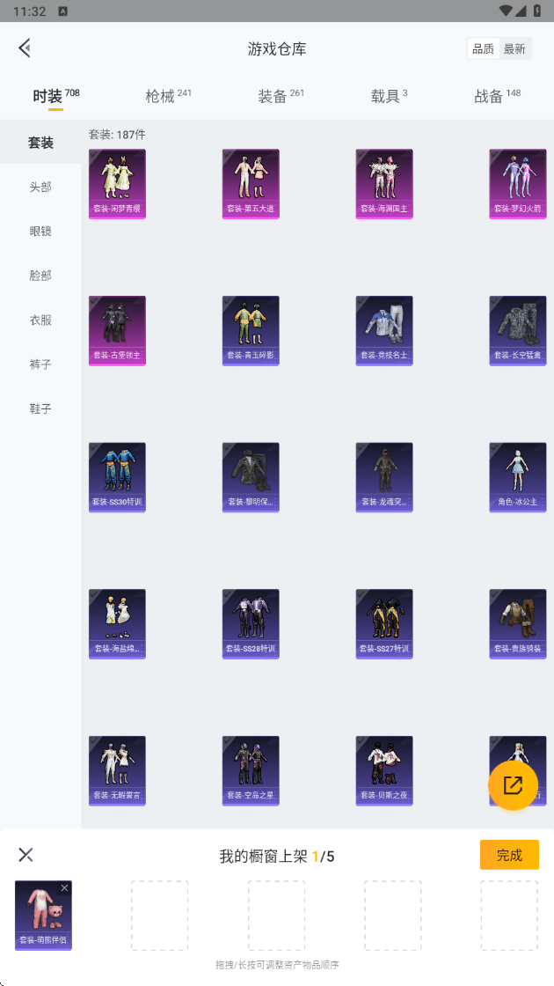This screenshot has height=986, width=554.
Task: Tap the second empty showcase slot
Action: pyautogui.click(x=276, y=915)
